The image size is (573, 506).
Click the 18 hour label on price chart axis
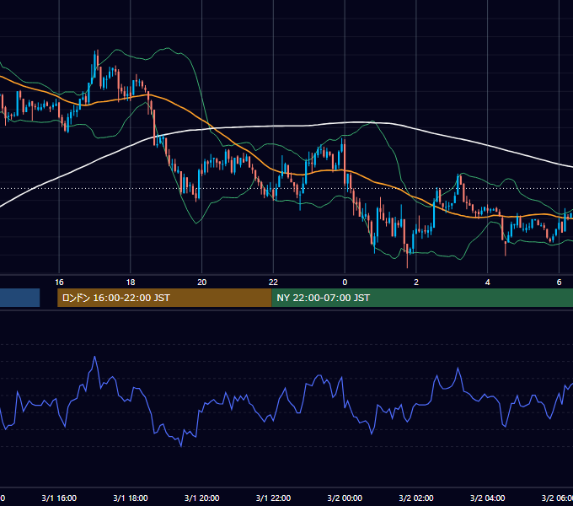(x=131, y=283)
